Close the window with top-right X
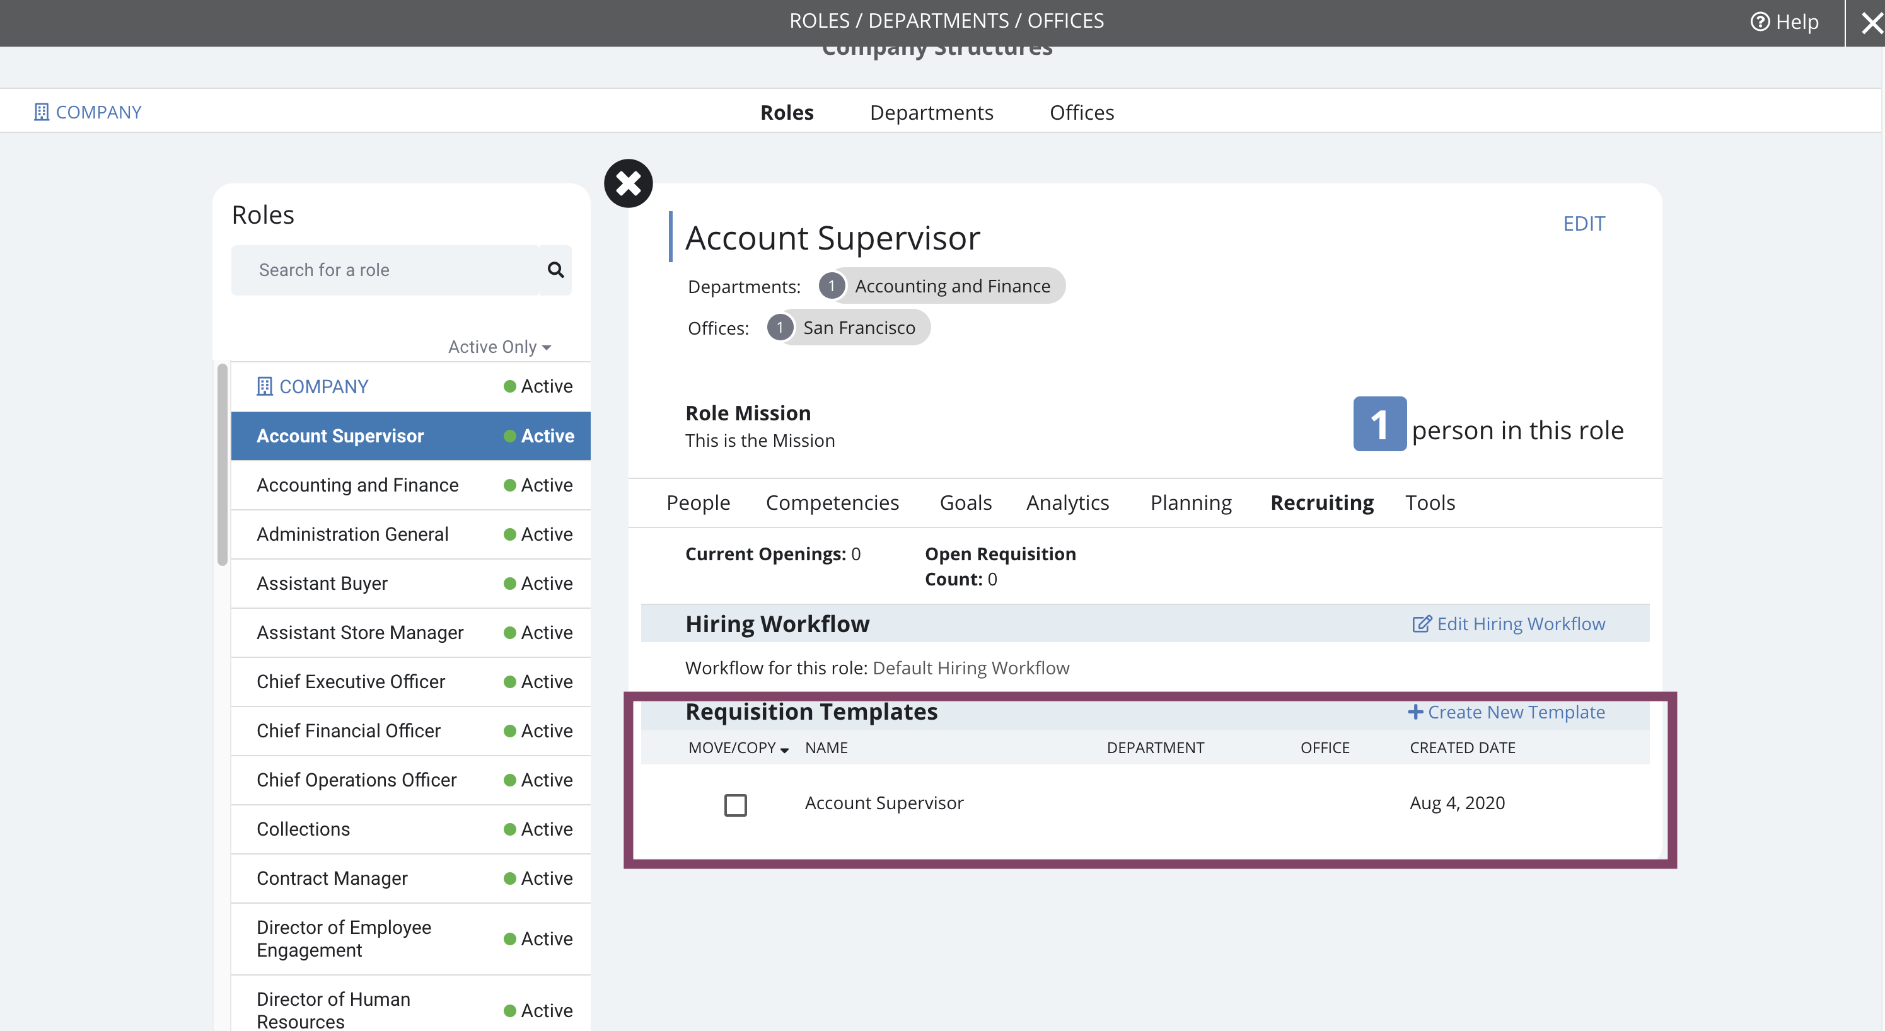Image resolution: width=1885 pixels, height=1031 pixels. pyautogui.click(x=1872, y=23)
